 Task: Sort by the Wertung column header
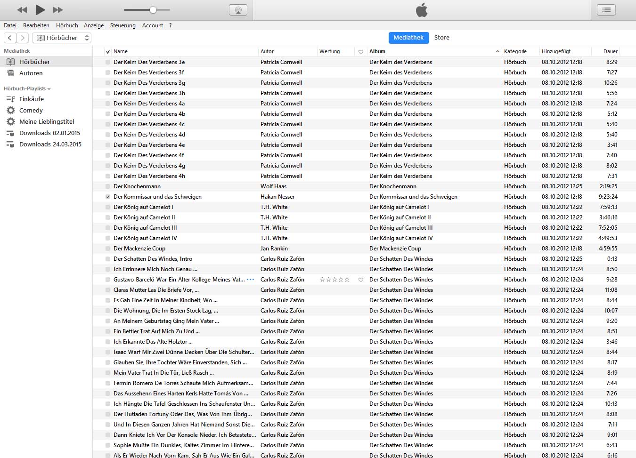tap(336, 51)
